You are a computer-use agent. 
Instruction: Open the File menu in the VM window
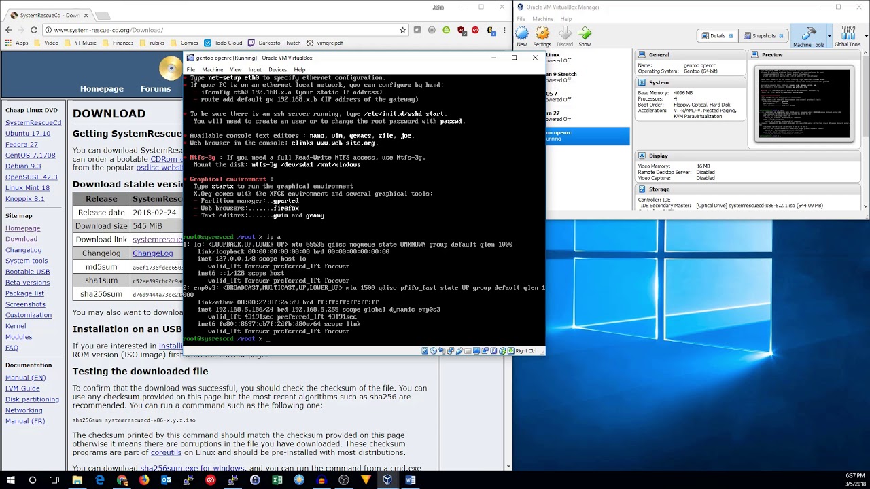[x=191, y=69]
